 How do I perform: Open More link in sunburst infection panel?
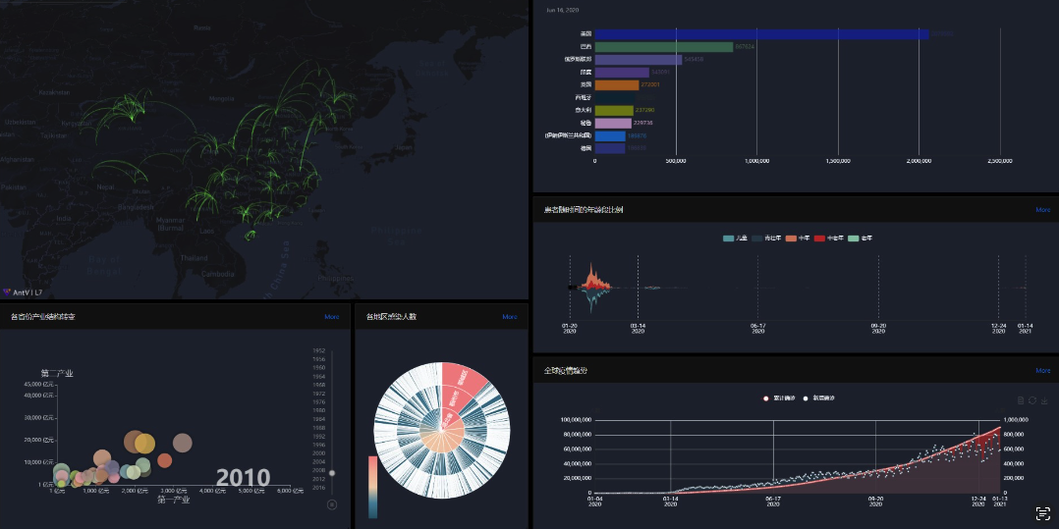click(x=510, y=317)
